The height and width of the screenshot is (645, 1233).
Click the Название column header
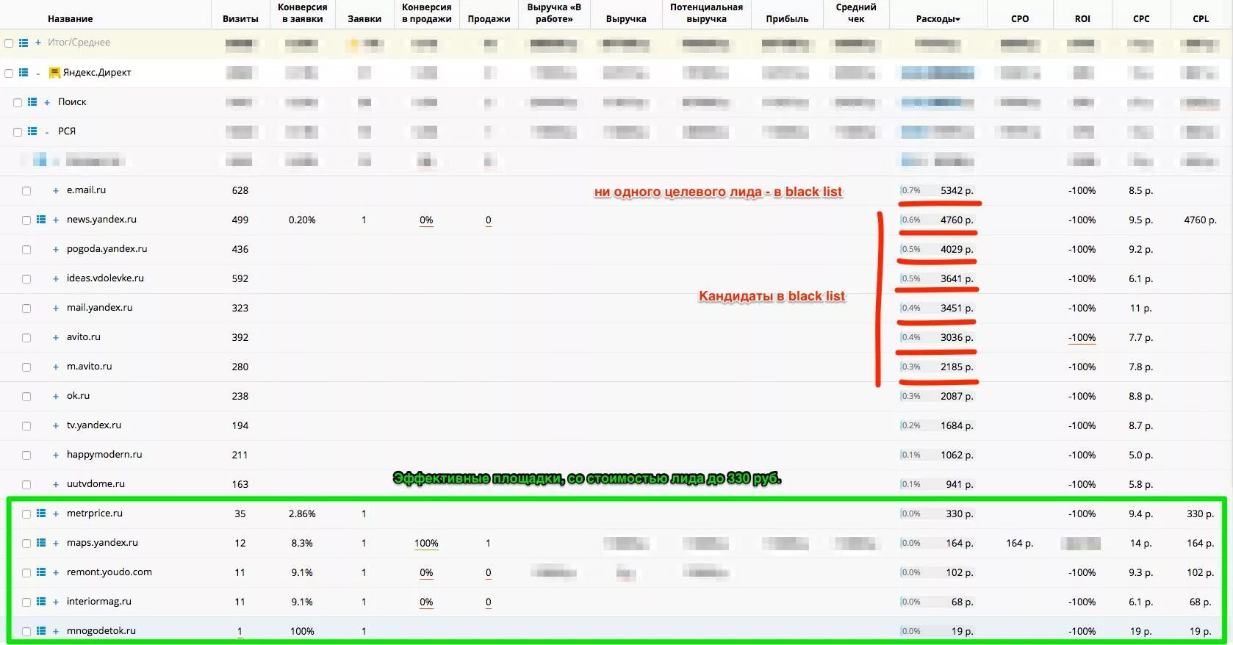(71, 18)
